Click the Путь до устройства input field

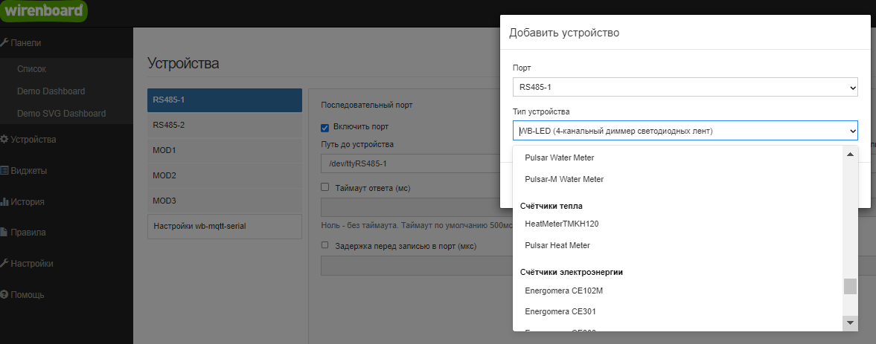coord(411,163)
